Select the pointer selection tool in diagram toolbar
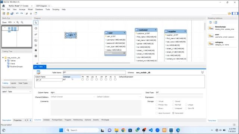Viewport: 239px width, 134px height. pyautogui.click(x=36, y=23)
